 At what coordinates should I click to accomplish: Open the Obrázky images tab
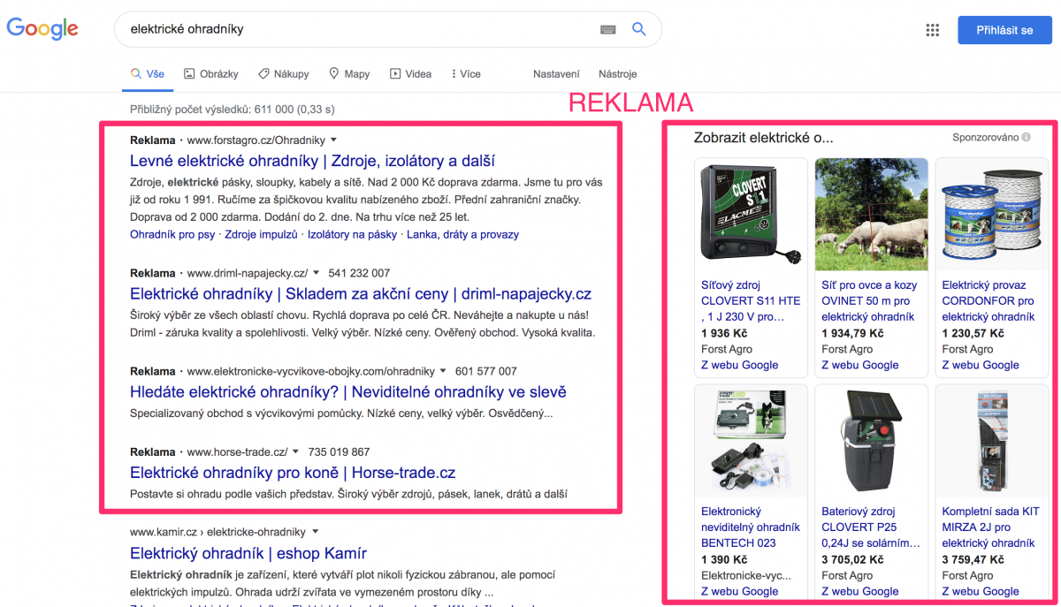[x=210, y=74]
